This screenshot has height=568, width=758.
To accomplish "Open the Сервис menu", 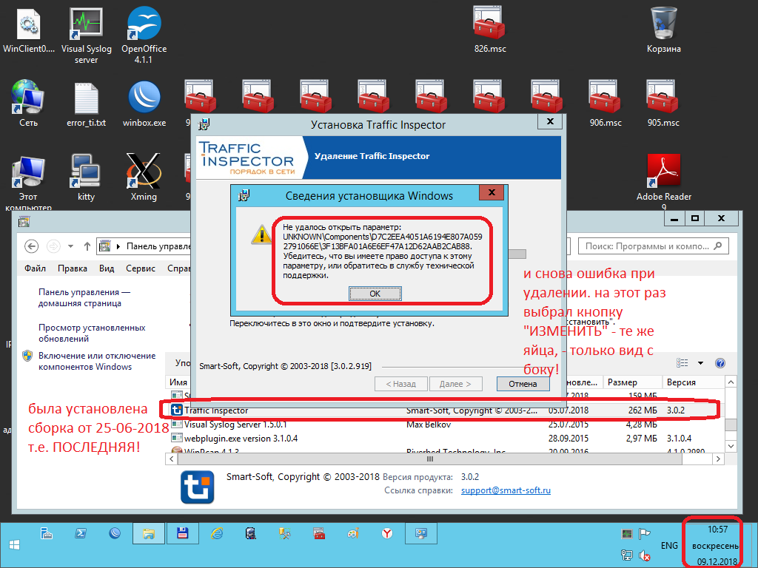I will (141, 268).
